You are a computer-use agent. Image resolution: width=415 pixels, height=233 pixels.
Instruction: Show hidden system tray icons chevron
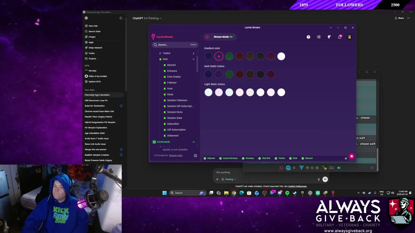(x=358, y=193)
